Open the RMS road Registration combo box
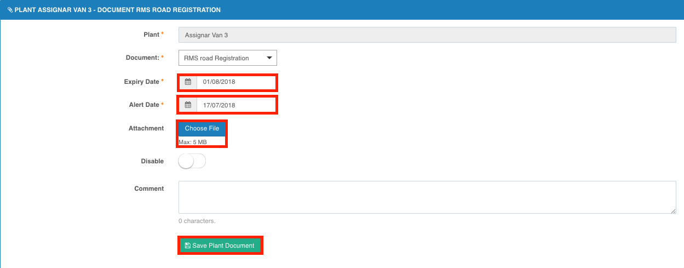The height and width of the screenshot is (268, 684). pos(228,58)
